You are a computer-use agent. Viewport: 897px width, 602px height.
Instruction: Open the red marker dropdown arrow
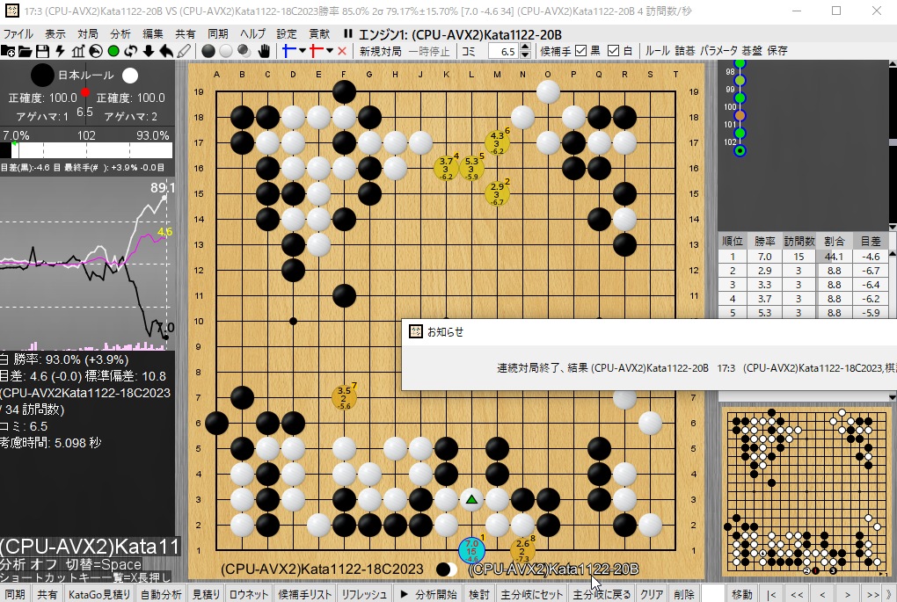pyautogui.click(x=330, y=51)
